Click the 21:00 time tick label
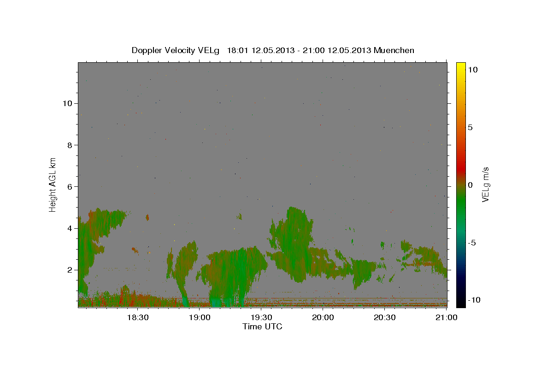The image size is (553, 369). pyautogui.click(x=446, y=317)
